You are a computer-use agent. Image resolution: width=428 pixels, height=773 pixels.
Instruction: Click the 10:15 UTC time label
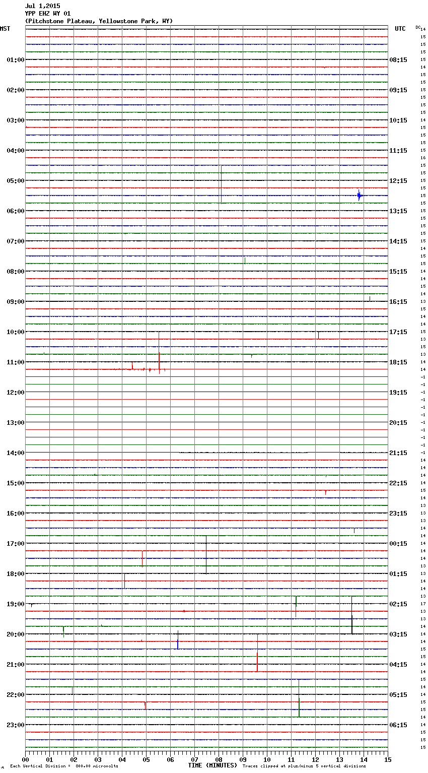click(398, 120)
